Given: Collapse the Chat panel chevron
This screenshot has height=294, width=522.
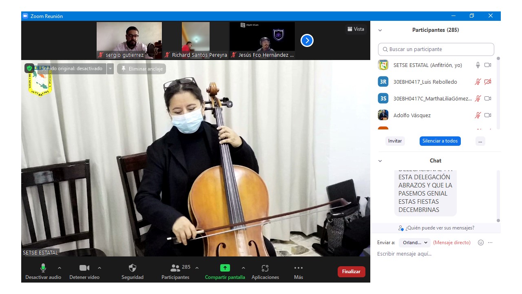Looking at the screenshot, I should pos(380,161).
